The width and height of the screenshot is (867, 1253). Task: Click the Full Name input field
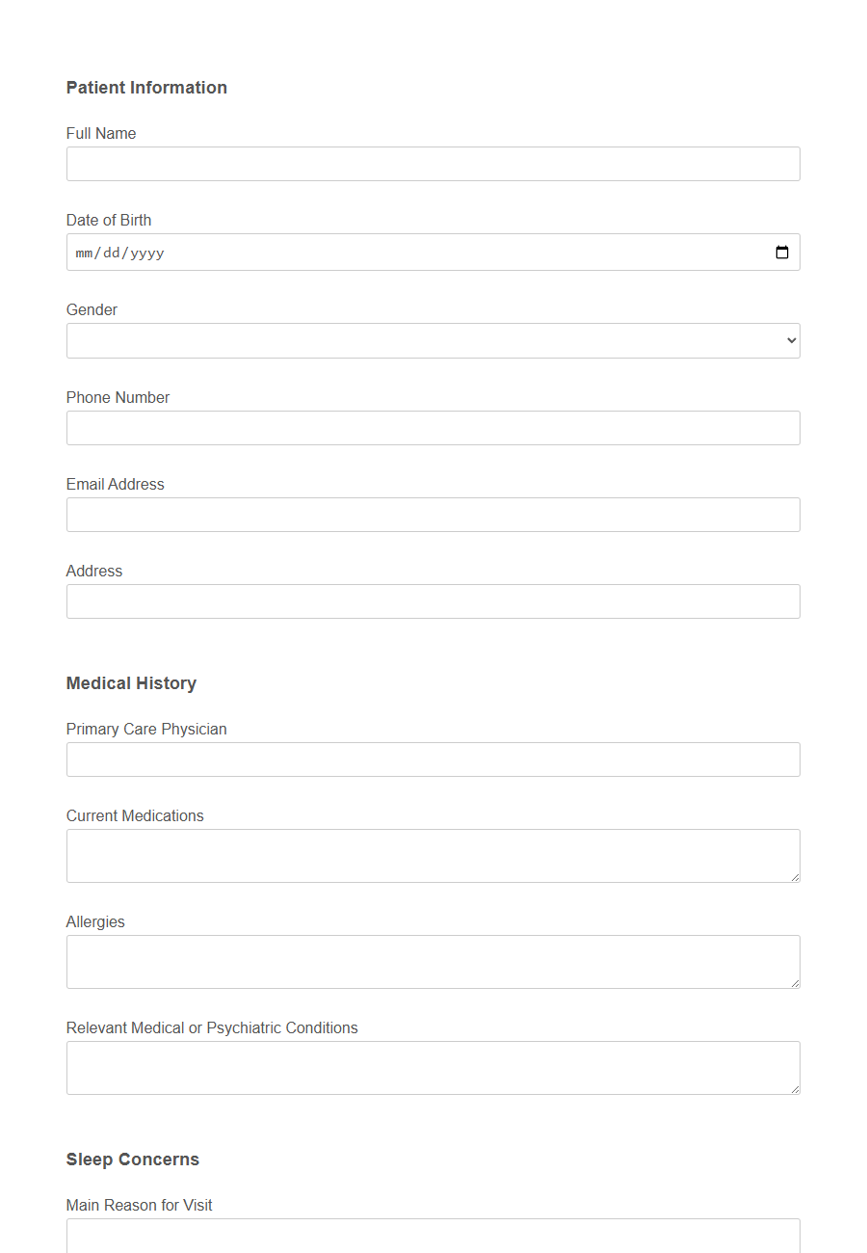click(433, 163)
